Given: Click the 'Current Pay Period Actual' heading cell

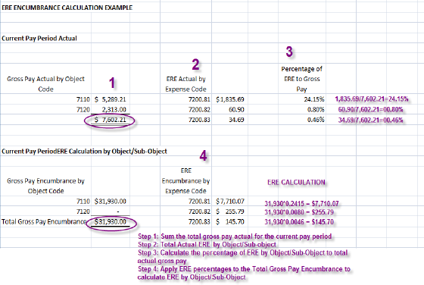Looking at the screenshot, I should (x=39, y=39).
